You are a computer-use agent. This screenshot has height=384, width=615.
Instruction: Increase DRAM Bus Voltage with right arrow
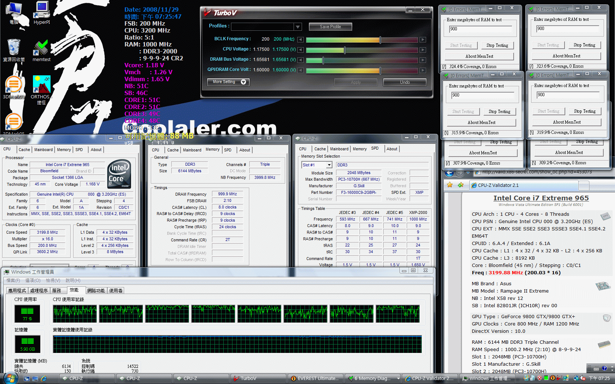(422, 60)
